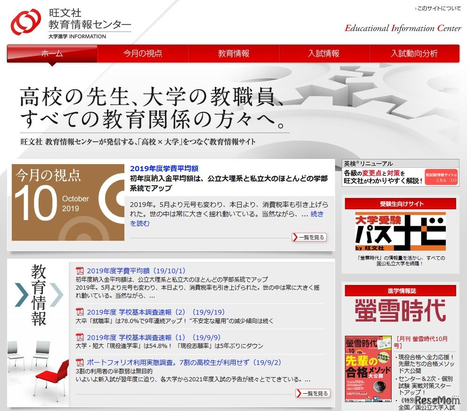Screen dimensions: 467x411
Task: Switch to the 今月の視点 tab
Action: click(x=143, y=54)
